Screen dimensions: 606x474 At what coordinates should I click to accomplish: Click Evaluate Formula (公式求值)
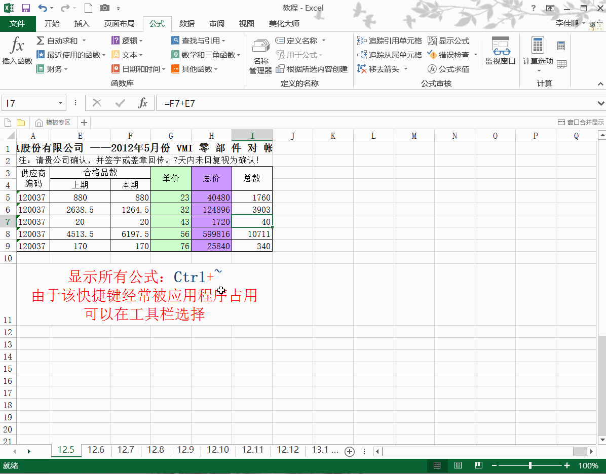pyautogui.click(x=448, y=69)
